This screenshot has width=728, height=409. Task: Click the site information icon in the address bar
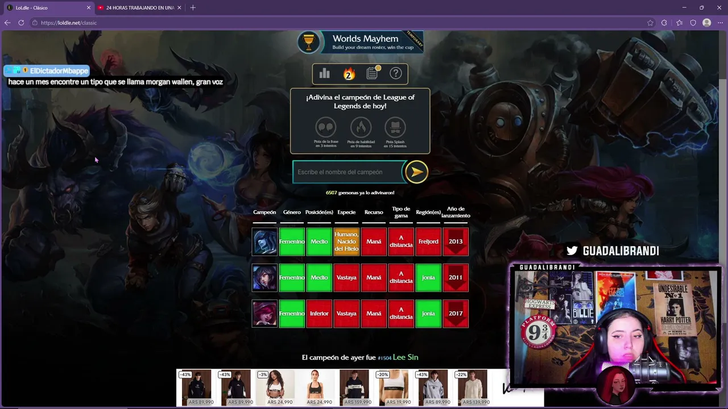[35, 23]
